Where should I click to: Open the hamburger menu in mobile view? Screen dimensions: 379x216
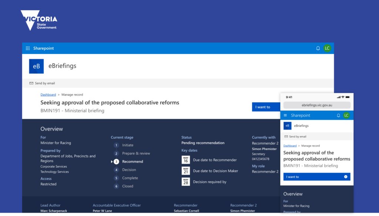tap(285, 116)
